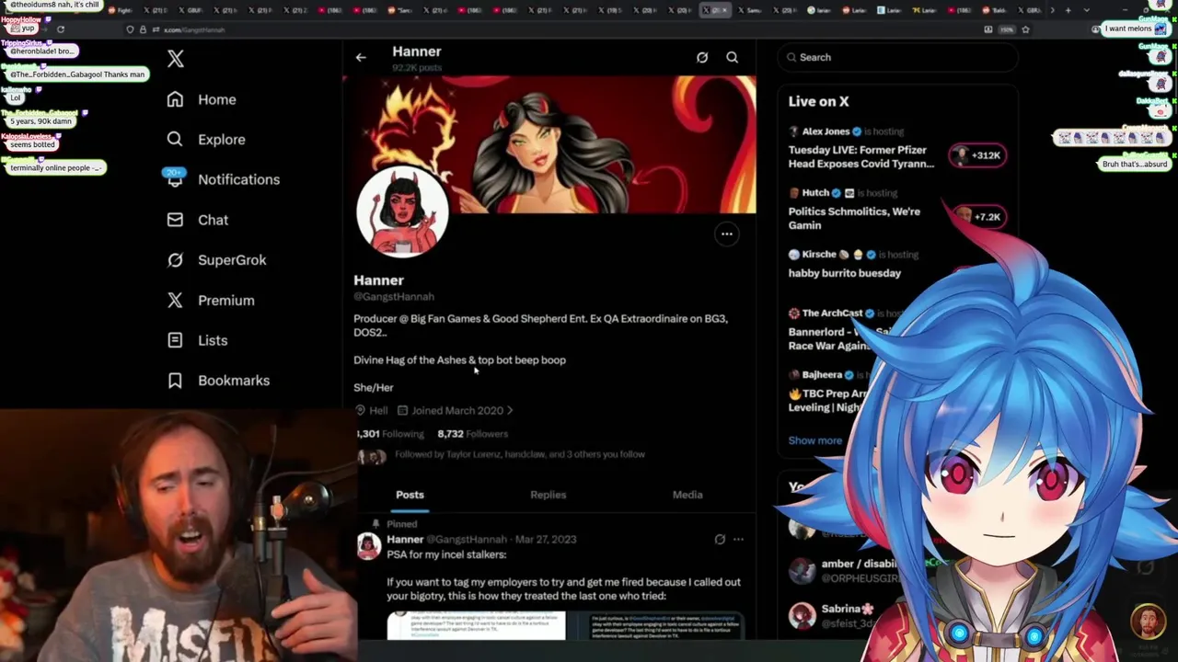Open the SuperGrok icon

pos(175,260)
